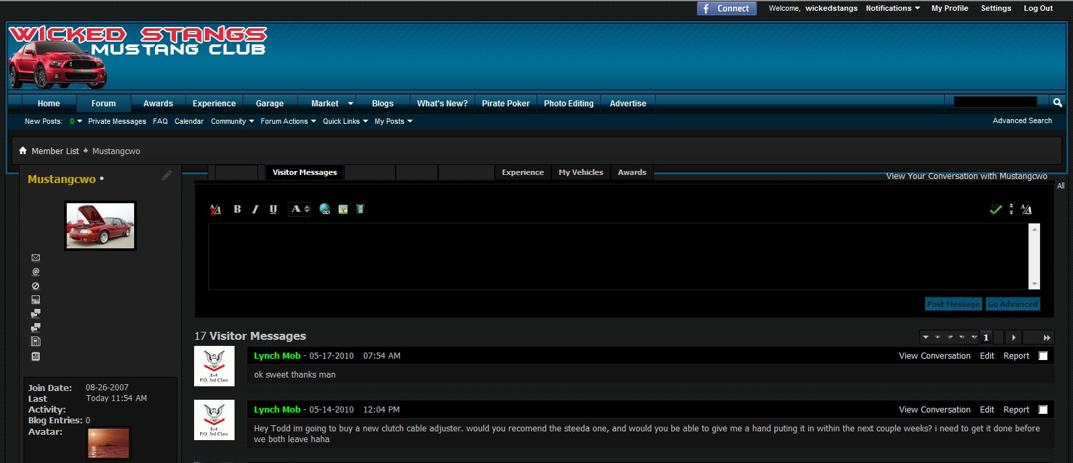Image resolution: width=1073 pixels, height=463 pixels.
Task: Open the first moderation dropdown arrow in pagination
Action: tap(925, 338)
